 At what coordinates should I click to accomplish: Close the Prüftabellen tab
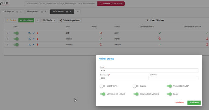pyautogui.click(x=71, y=12)
